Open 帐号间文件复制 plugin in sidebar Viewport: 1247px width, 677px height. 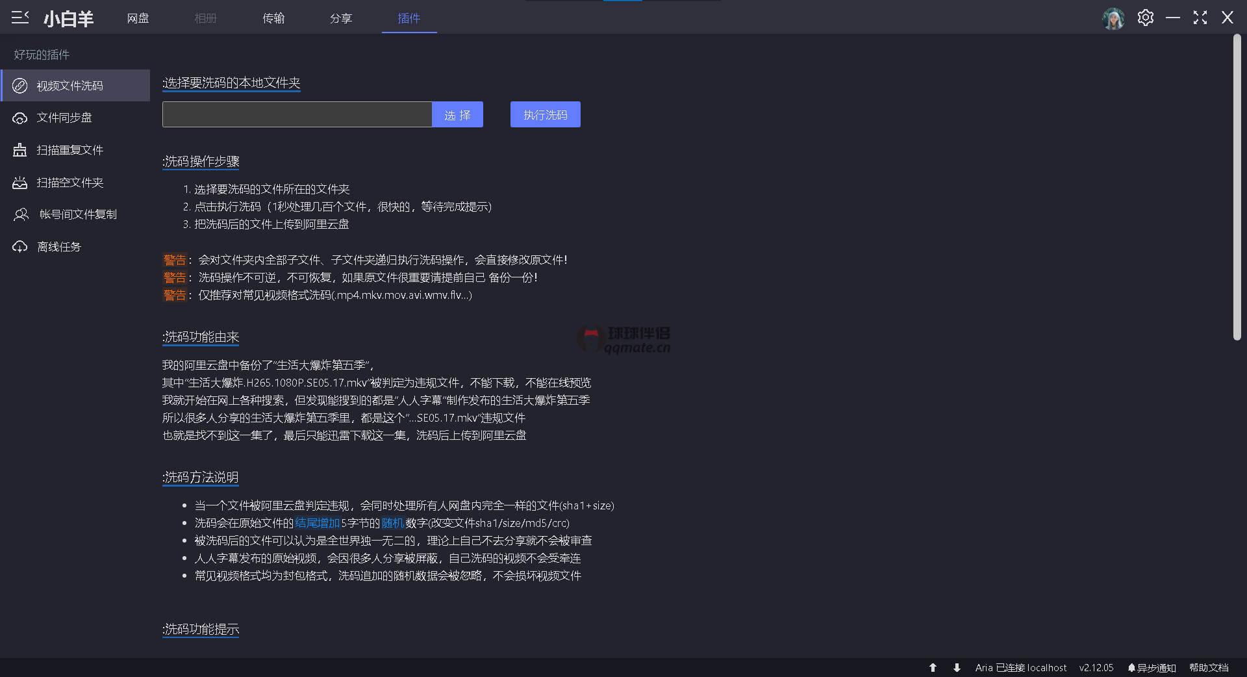pos(77,214)
